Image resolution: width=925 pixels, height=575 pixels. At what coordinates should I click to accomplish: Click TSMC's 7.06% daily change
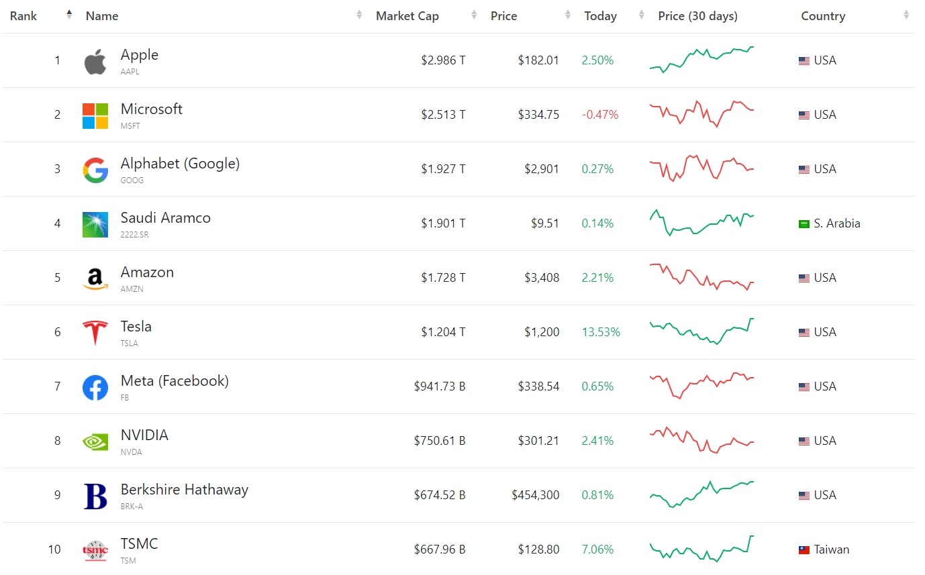597,550
